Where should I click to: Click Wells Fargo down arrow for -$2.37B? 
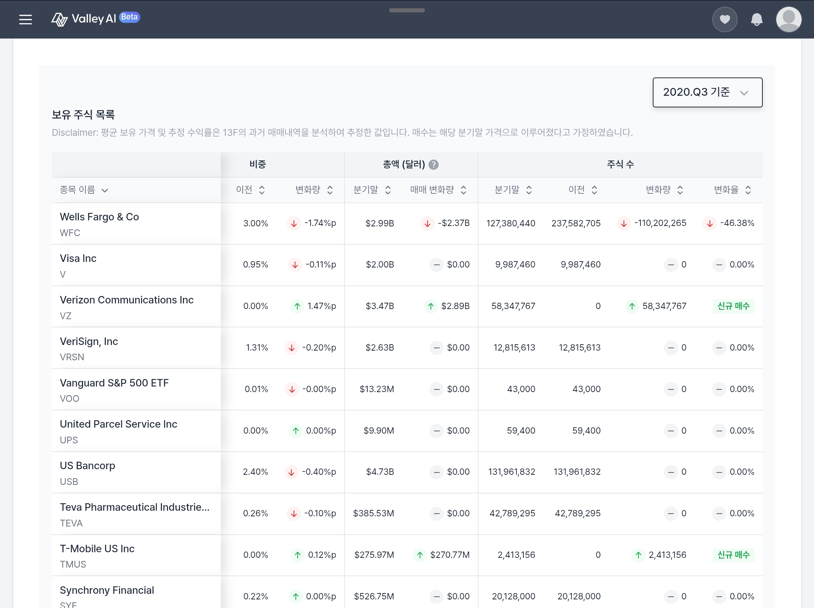tap(428, 224)
